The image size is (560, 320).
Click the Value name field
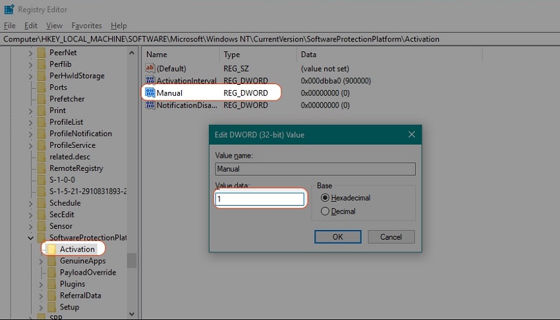point(316,169)
